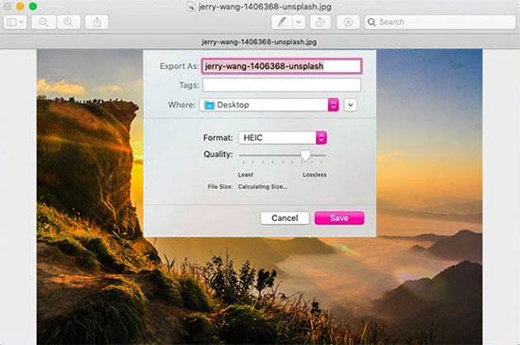Viewport: 520px width, 345px height.
Task: Click the Rotate toolbar icon
Action: (x=320, y=22)
